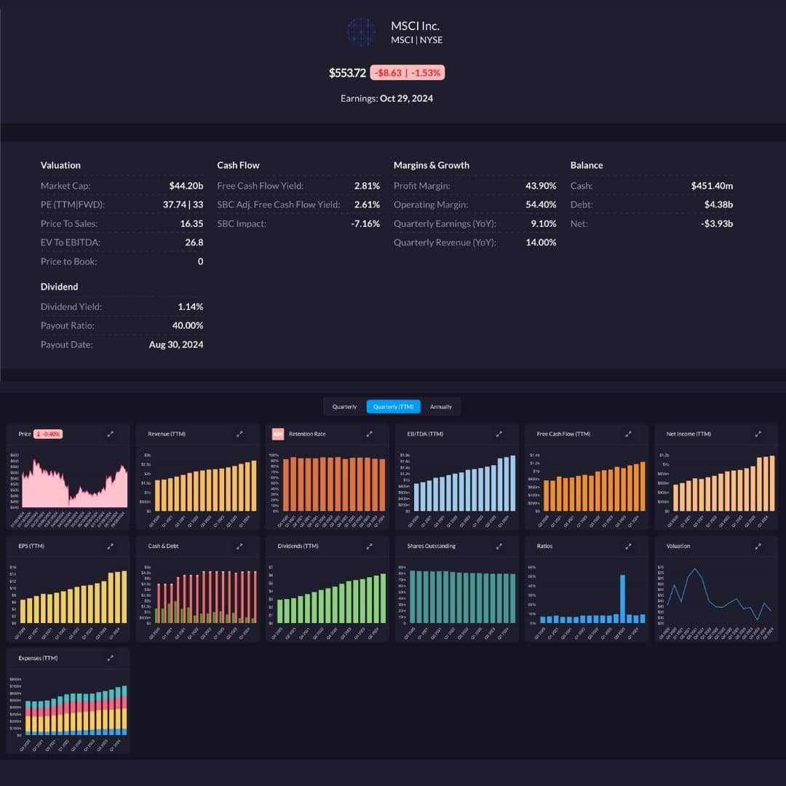Click the SBC Impact value -7.16%
The height and width of the screenshot is (786, 786).
coord(365,223)
